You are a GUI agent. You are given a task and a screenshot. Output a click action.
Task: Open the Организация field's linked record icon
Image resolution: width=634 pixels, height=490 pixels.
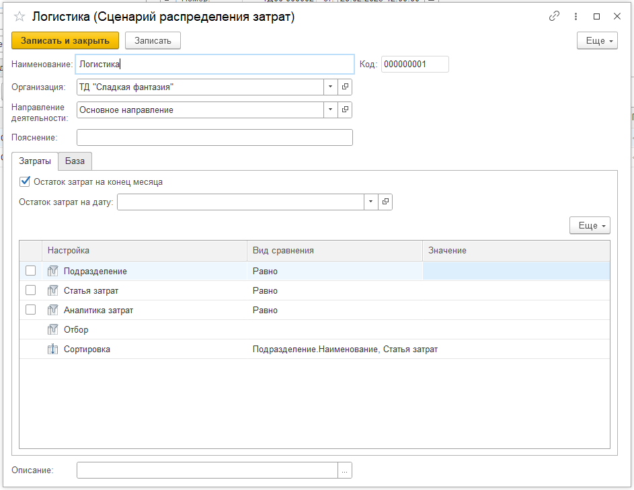click(x=345, y=87)
